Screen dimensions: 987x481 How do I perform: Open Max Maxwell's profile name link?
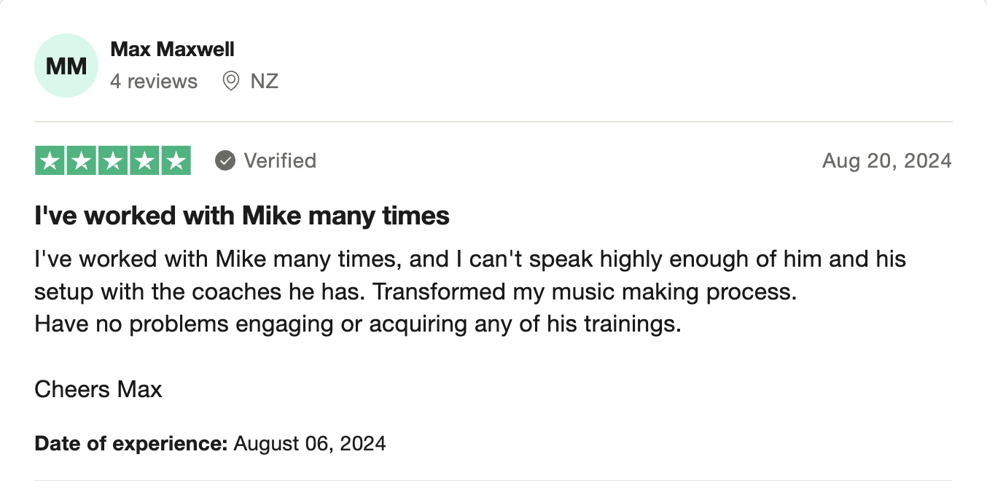pos(172,50)
